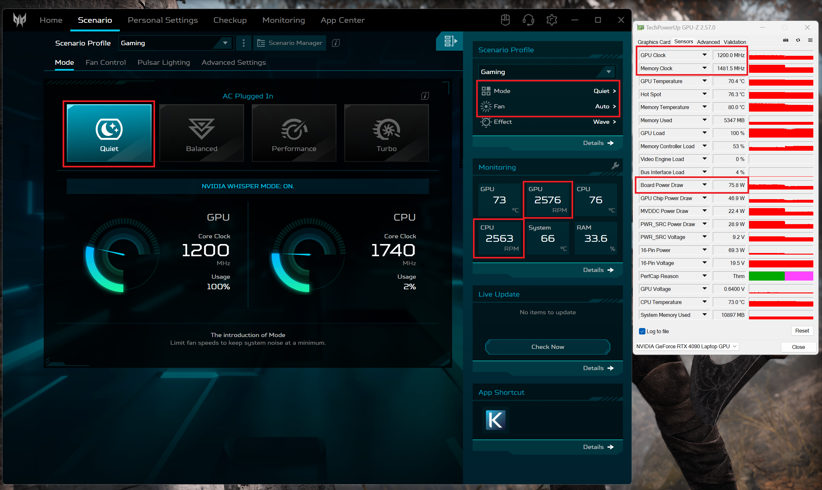Click Scenario Manager button
The height and width of the screenshot is (490, 822).
pos(290,43)
